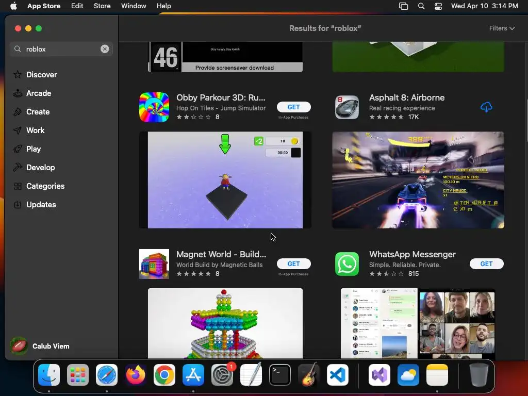The height and width of the screenshot is (396, 528).
Task: Get the WhatsApp Messenger app
Action: click(487, 263)
